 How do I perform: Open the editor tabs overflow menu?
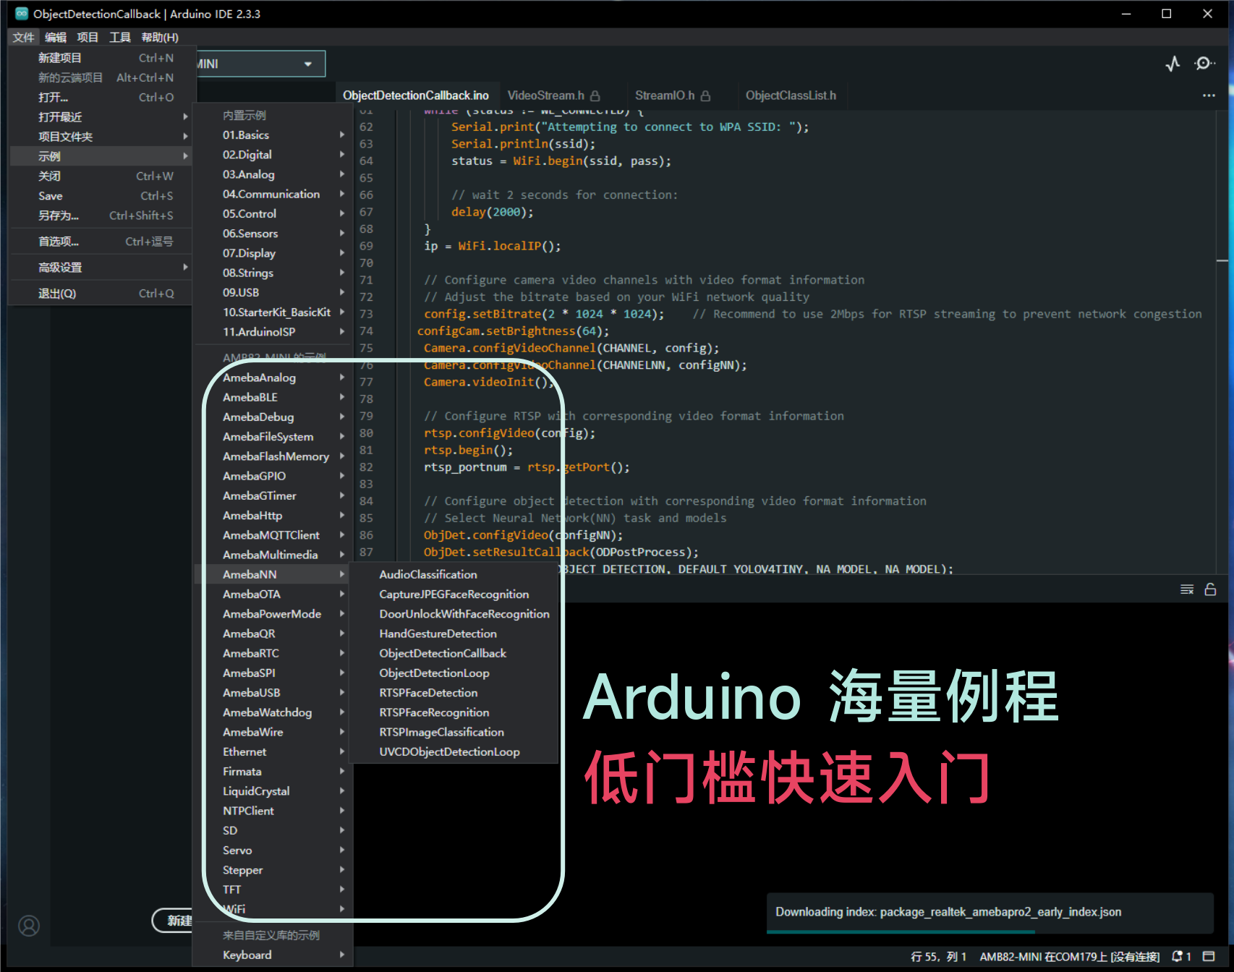(x=1209, y=95)
